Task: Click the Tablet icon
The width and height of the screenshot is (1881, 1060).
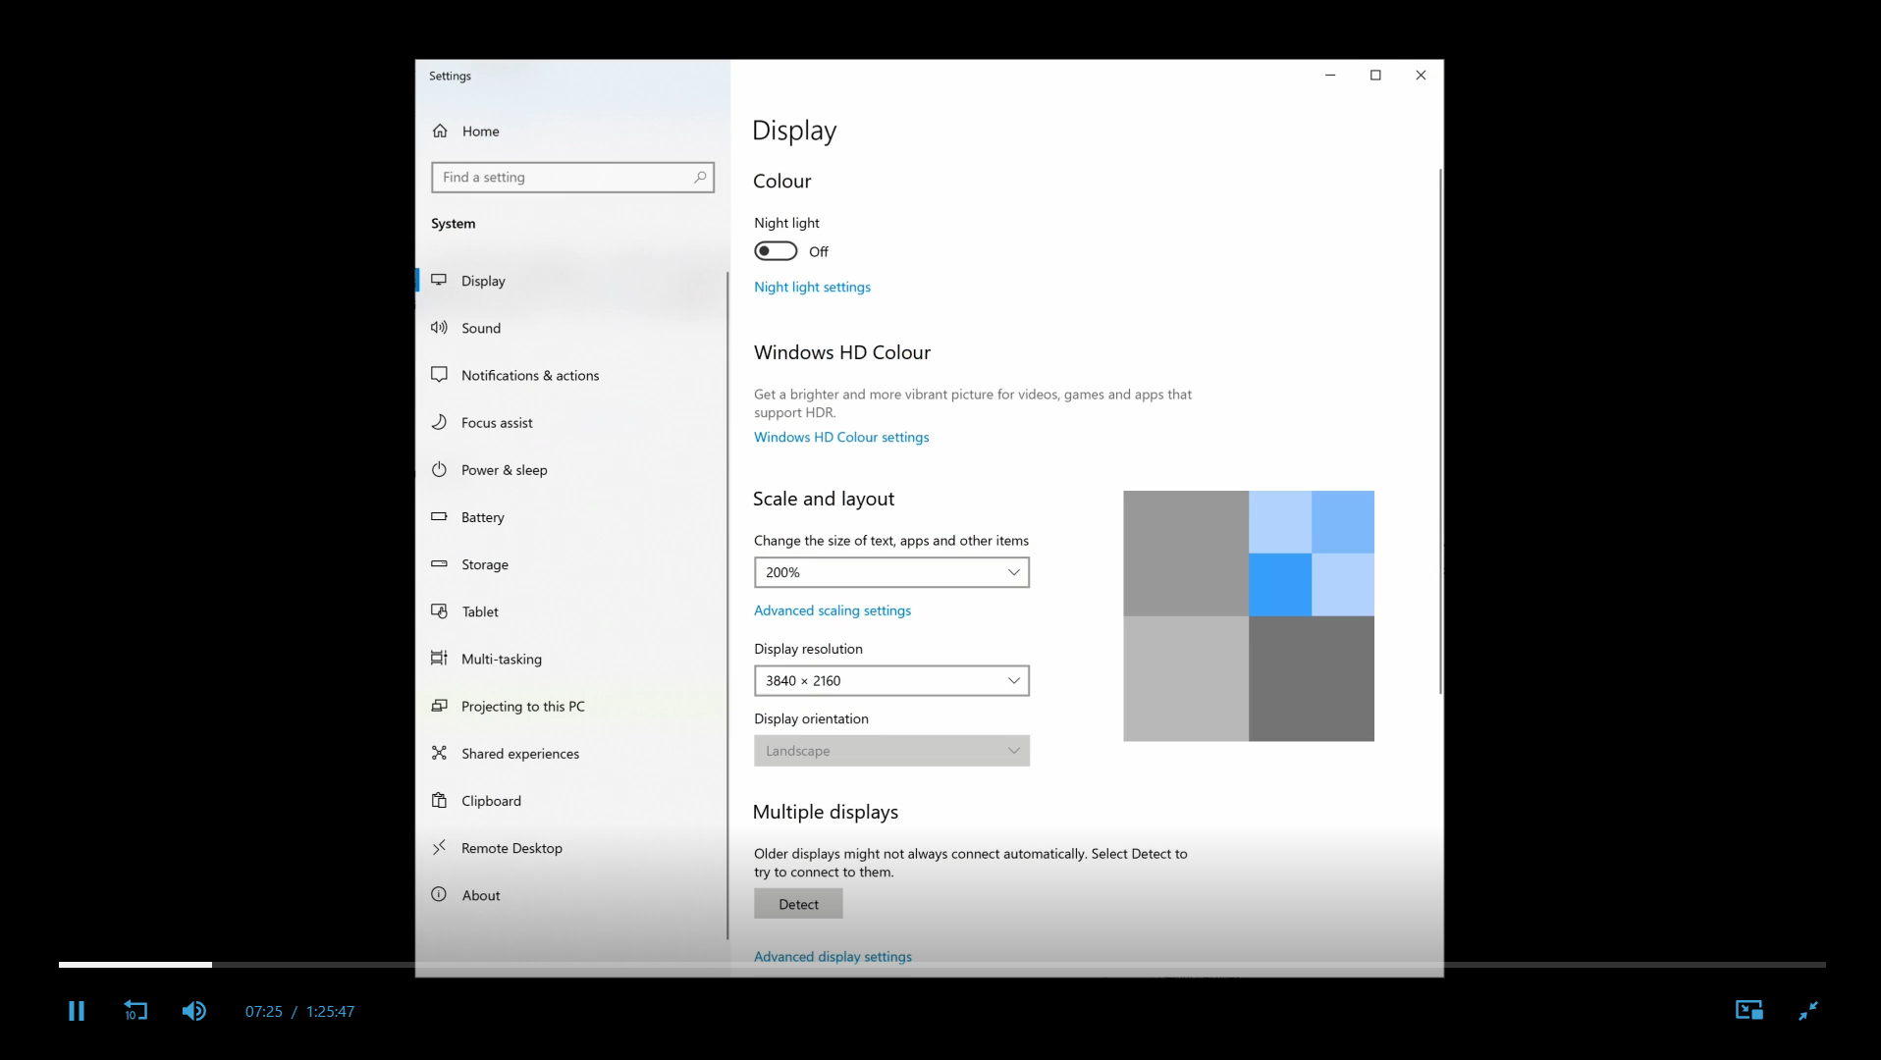Action: pos(439,610)
